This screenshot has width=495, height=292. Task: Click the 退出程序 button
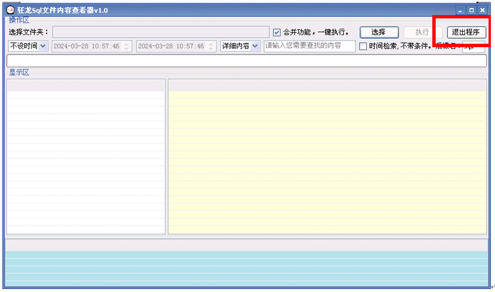click(466, 32)
